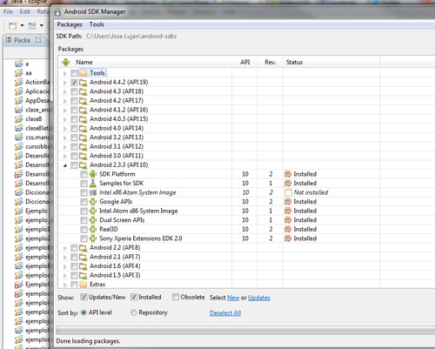Image resolution: width=435 pixels, height=349 pixels.
Task: Expand the Extras tree node
Action: [x=65, y=285]
